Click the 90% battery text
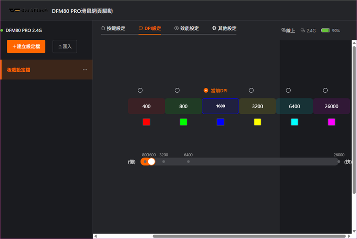 (x=336, y=31)
